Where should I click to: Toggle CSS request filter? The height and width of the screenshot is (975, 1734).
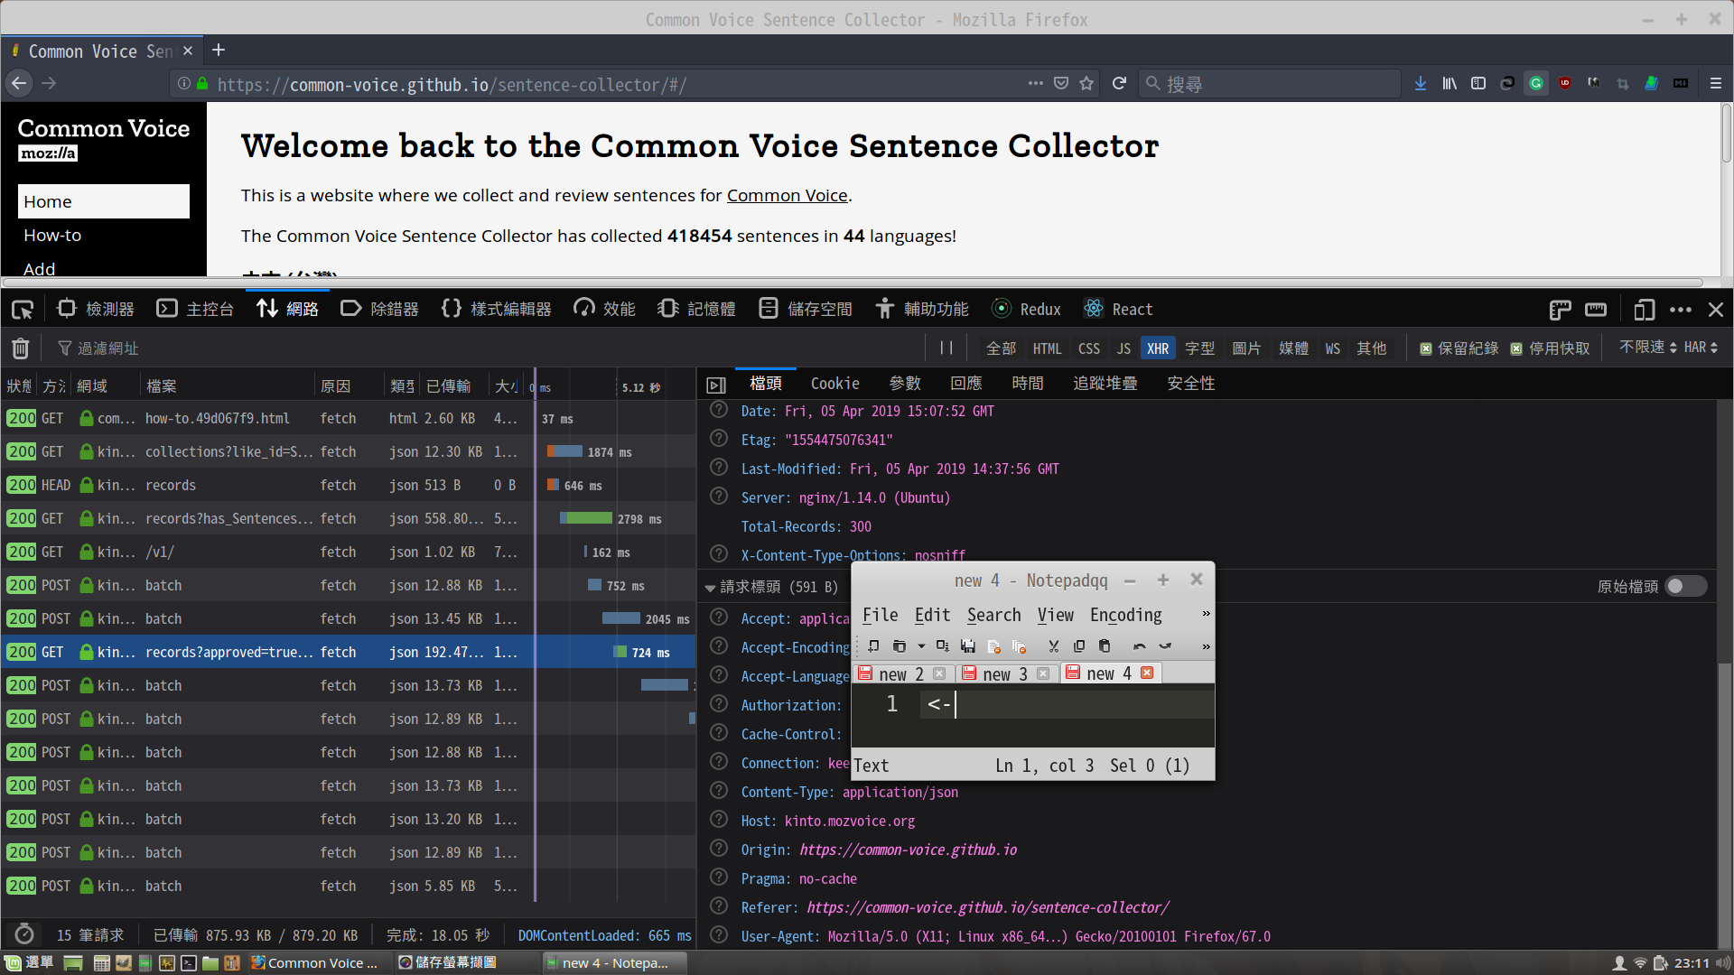[x=1089, y=348]
